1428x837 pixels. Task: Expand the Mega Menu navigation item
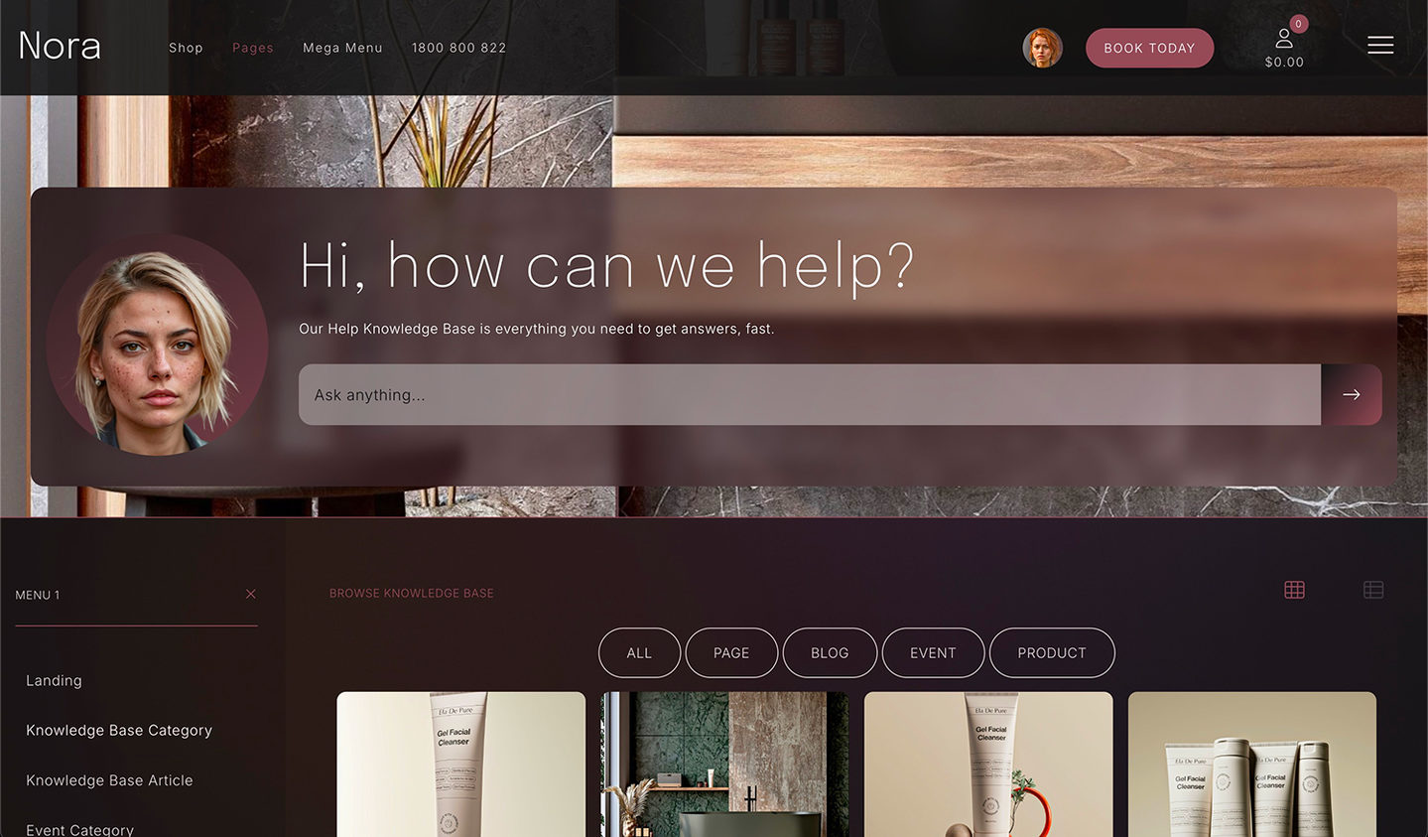pos(342,48)
